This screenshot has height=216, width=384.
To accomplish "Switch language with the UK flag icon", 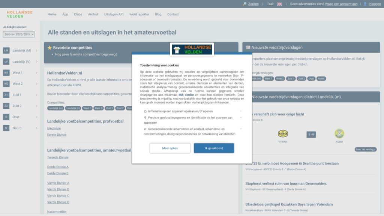I will pyautogui.click(x=279, y=4).
